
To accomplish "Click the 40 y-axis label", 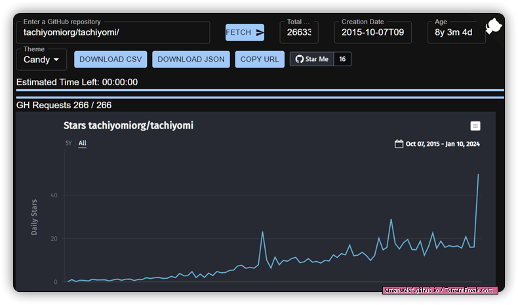I will pyautogui.click(x=54, y=195).
